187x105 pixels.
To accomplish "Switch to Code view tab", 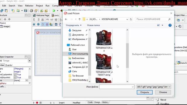I will click(x=90, y=102).
